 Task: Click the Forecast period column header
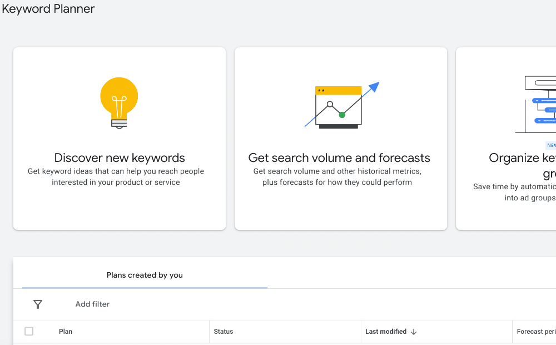tap(535, 331)
